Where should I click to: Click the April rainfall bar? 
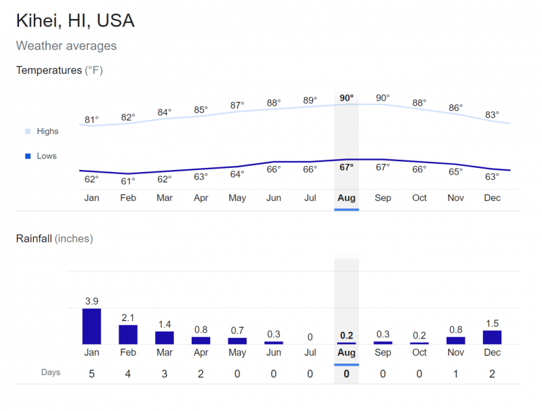(201, 341)
